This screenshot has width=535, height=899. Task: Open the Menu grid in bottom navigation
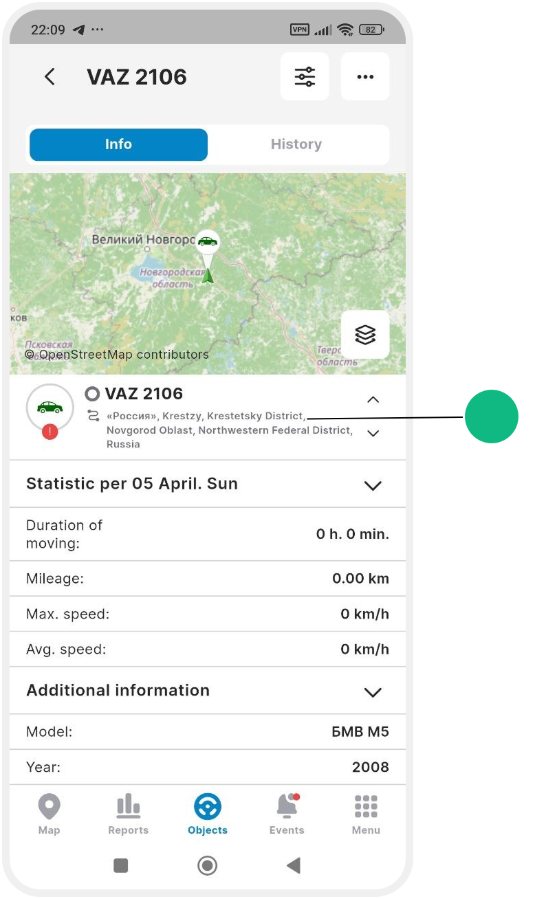click(x=366, y=814)
